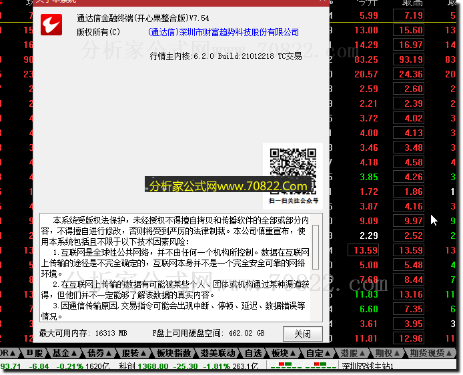Click the 1368.80 index value

tap(153, 366)
